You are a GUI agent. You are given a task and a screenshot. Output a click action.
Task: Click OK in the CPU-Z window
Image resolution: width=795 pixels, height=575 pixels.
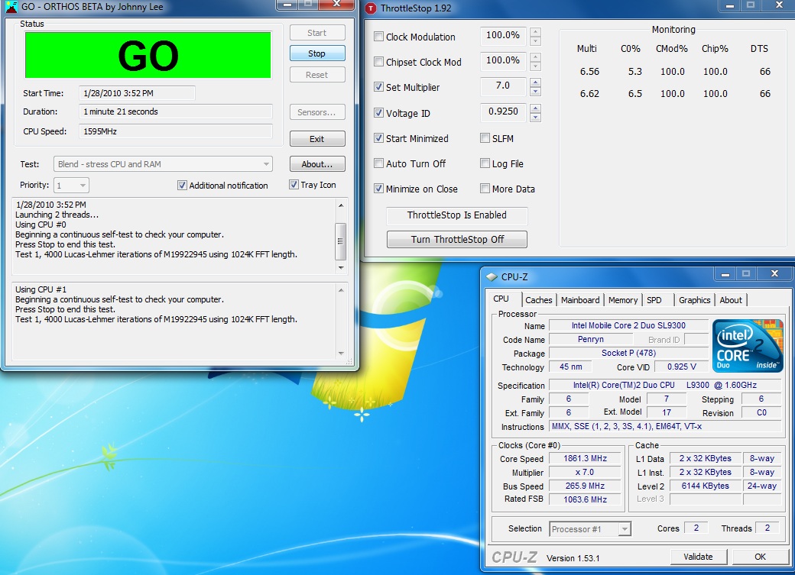[760, 556]
